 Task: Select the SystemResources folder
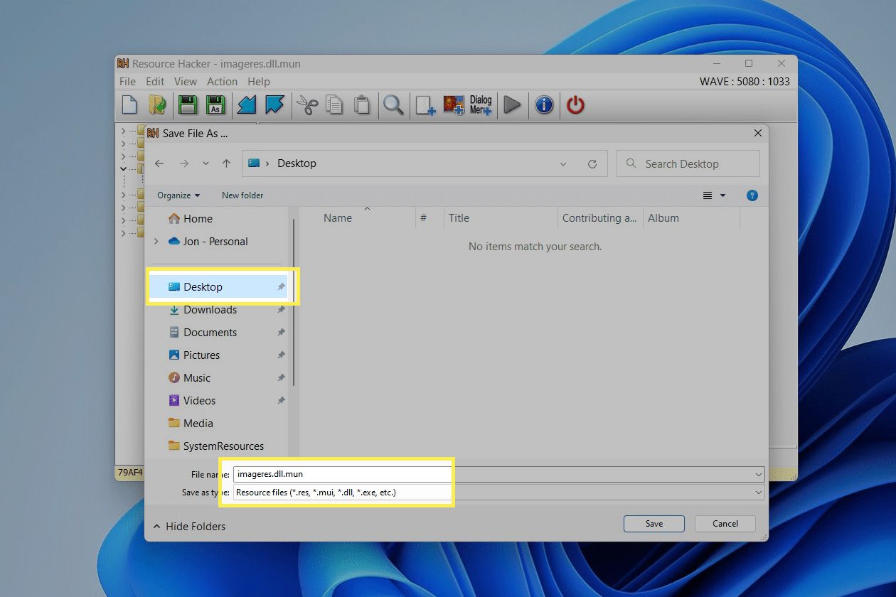click(215, 446)
